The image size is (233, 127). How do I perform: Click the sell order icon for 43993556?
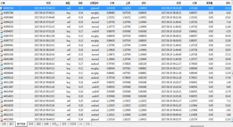(1, 8)
